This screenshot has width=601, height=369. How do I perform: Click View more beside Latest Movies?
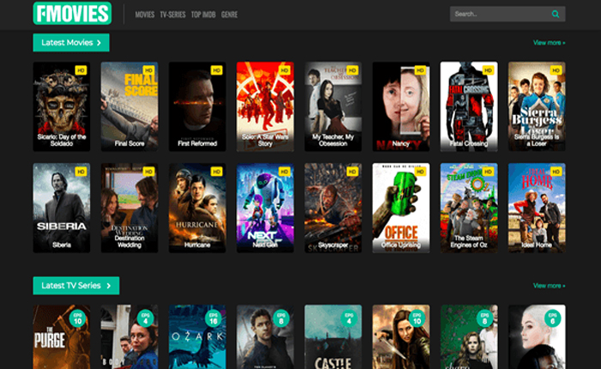click(549, 42)
